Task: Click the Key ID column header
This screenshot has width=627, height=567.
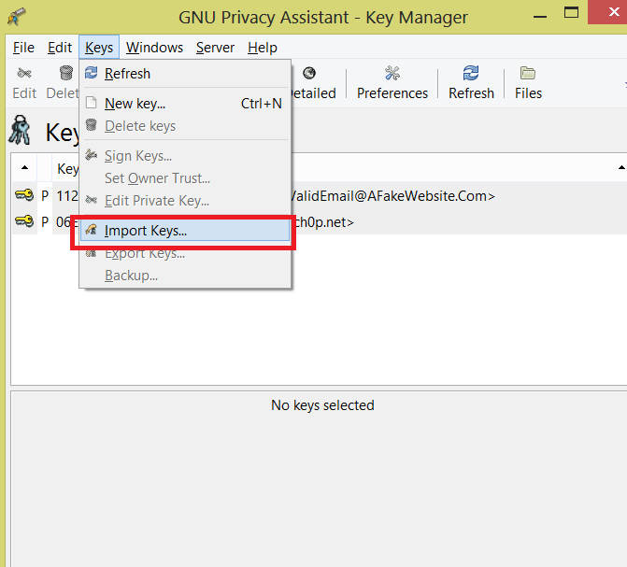Action: pyautogui.click(x=67, y=168)
